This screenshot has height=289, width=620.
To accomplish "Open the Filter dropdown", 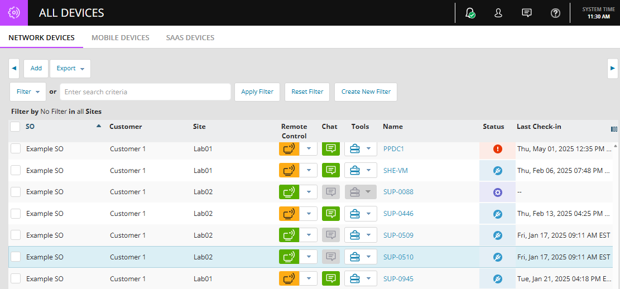I will click(28, 91).
